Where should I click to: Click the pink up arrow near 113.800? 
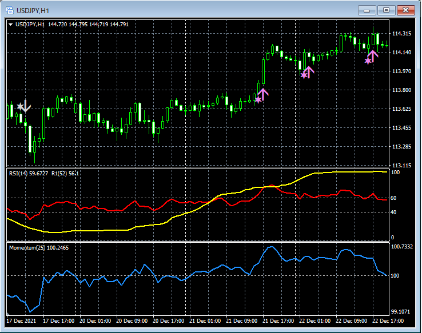[263, 94]
